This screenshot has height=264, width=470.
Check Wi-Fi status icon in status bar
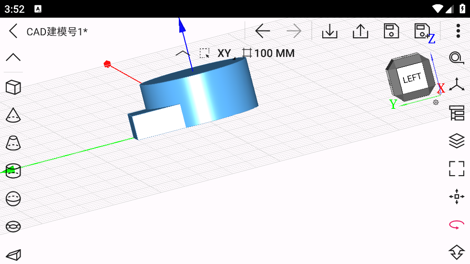[x=437, y=9]
